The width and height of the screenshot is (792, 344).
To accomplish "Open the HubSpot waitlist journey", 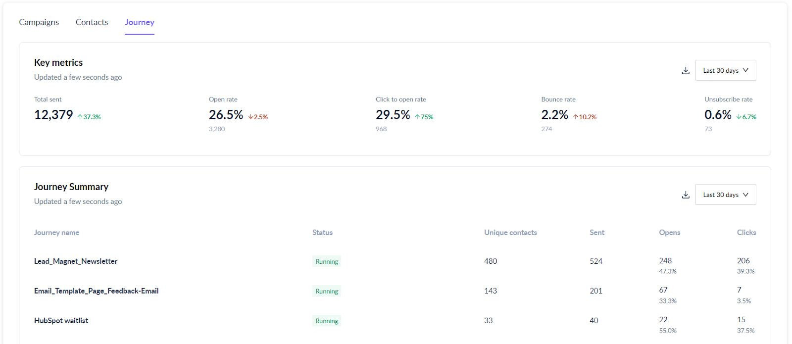I will click(61, 321).
